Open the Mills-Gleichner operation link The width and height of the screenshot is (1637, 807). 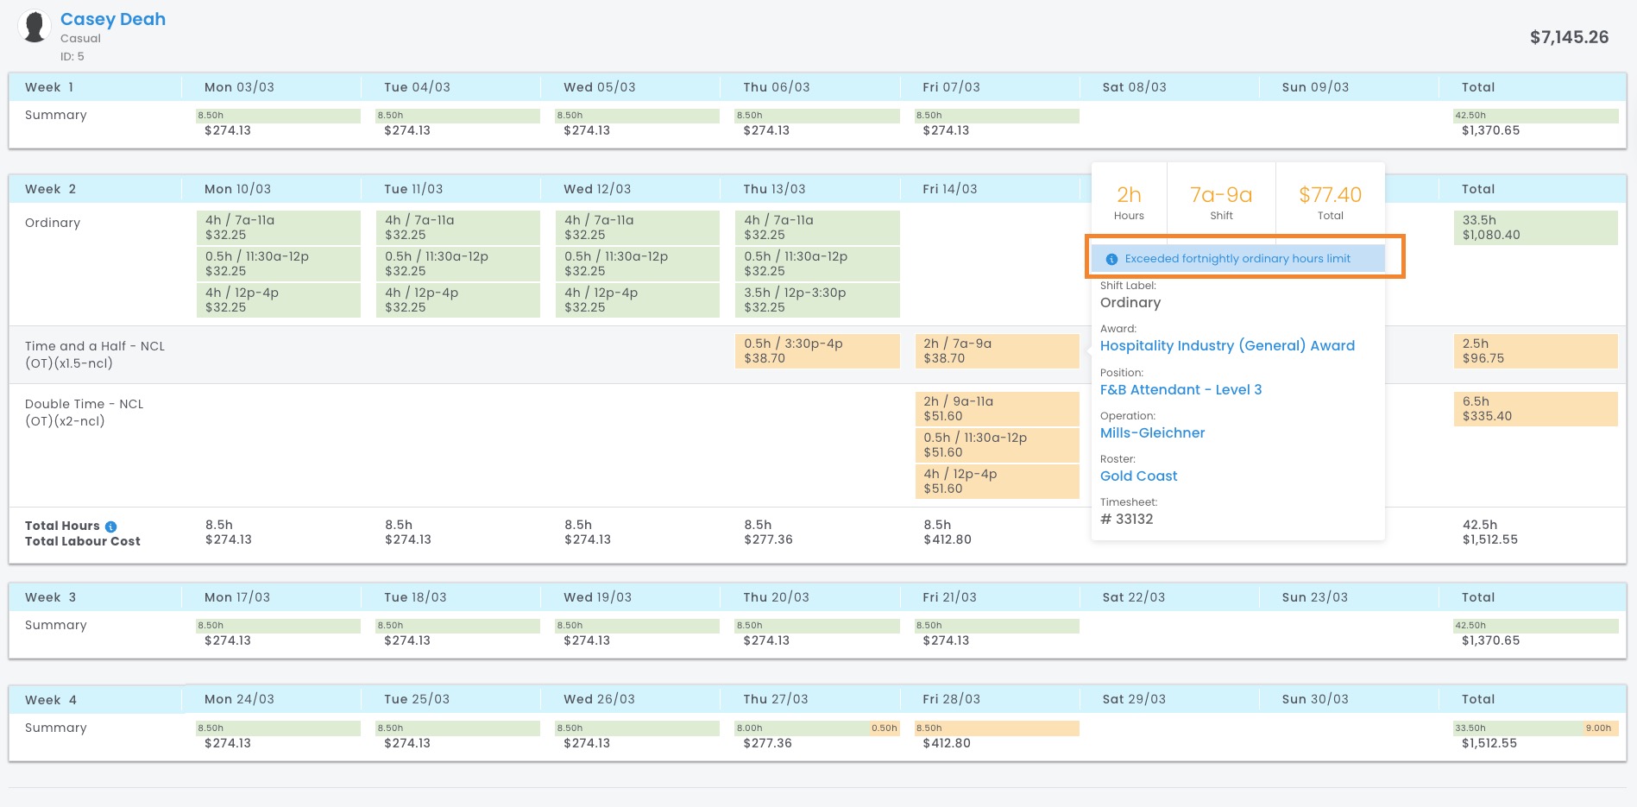tap(1152, 432)
